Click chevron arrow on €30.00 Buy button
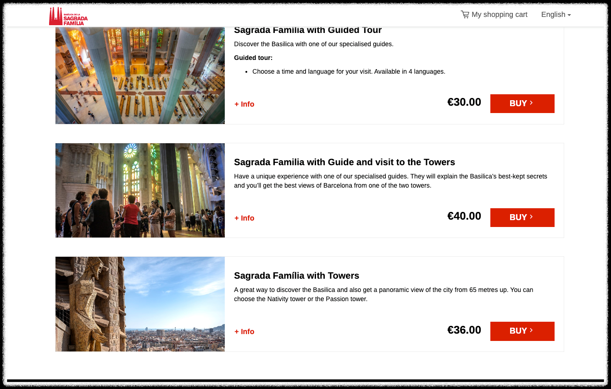Image resolution: width=611 pixels, height=389 pixels. coord(531,103)
